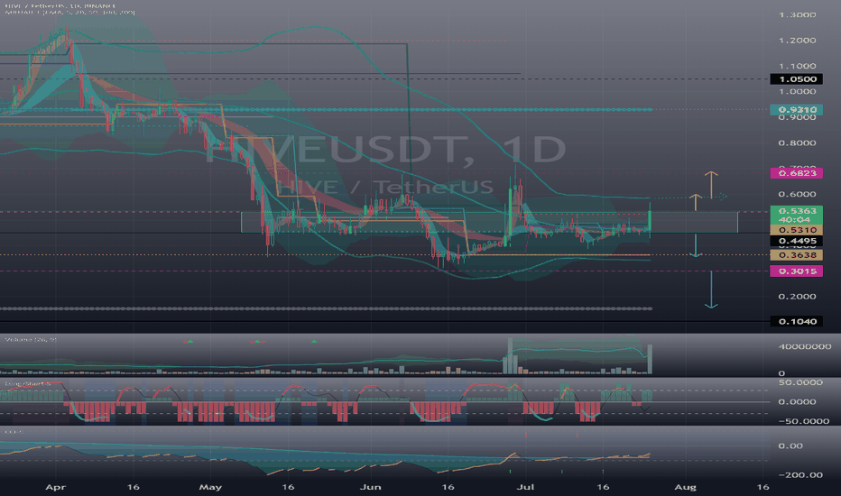Click the Aug date label
The height and width of the screenshot is (496, 841).
(686, 487)
